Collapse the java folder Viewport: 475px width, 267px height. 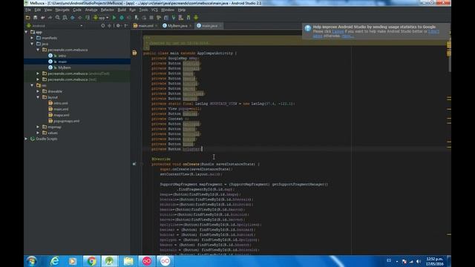(x=32, y=44)
